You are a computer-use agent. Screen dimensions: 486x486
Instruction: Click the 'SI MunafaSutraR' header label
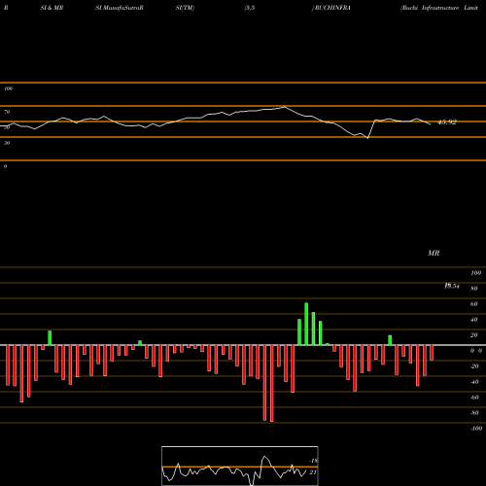coord(120,8)
